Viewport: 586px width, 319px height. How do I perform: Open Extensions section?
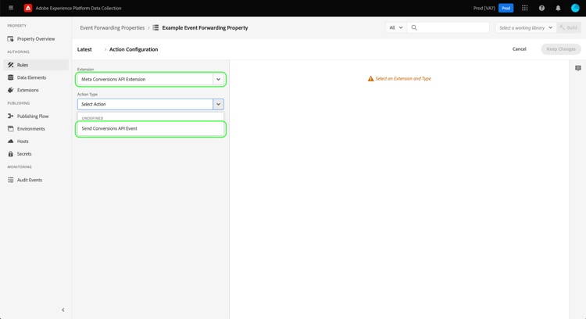pyautogui.click(x=27, y=90)
